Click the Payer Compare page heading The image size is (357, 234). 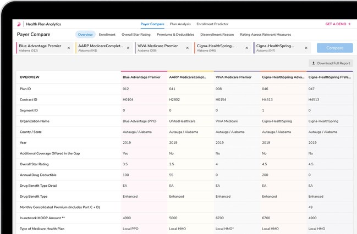(34, 35)
